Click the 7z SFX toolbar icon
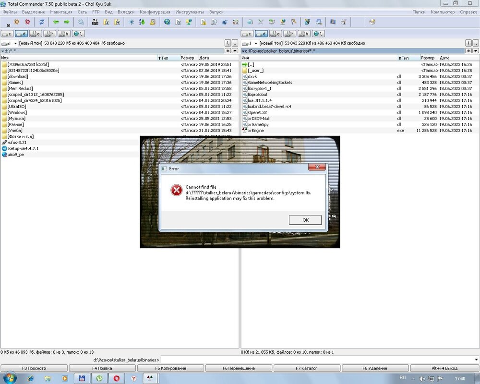Image resolution: width=480 pixels, height=384 pixels. point(96,22)
